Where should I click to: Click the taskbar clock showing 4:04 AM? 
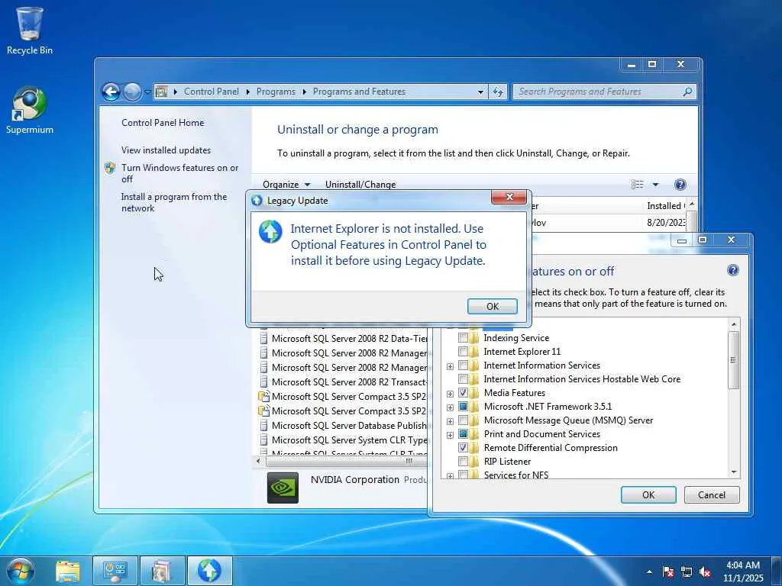point(742,572)
